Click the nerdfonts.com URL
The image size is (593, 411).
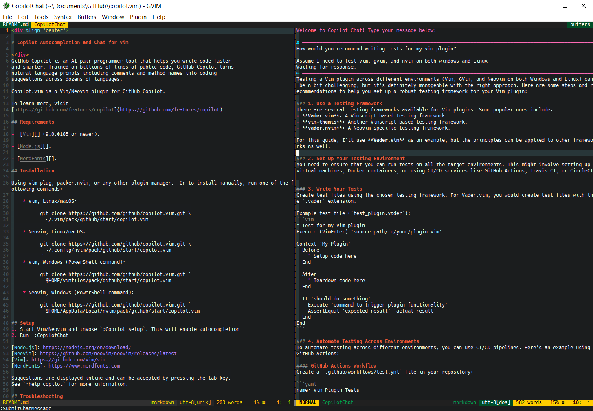tap(84, 366)
